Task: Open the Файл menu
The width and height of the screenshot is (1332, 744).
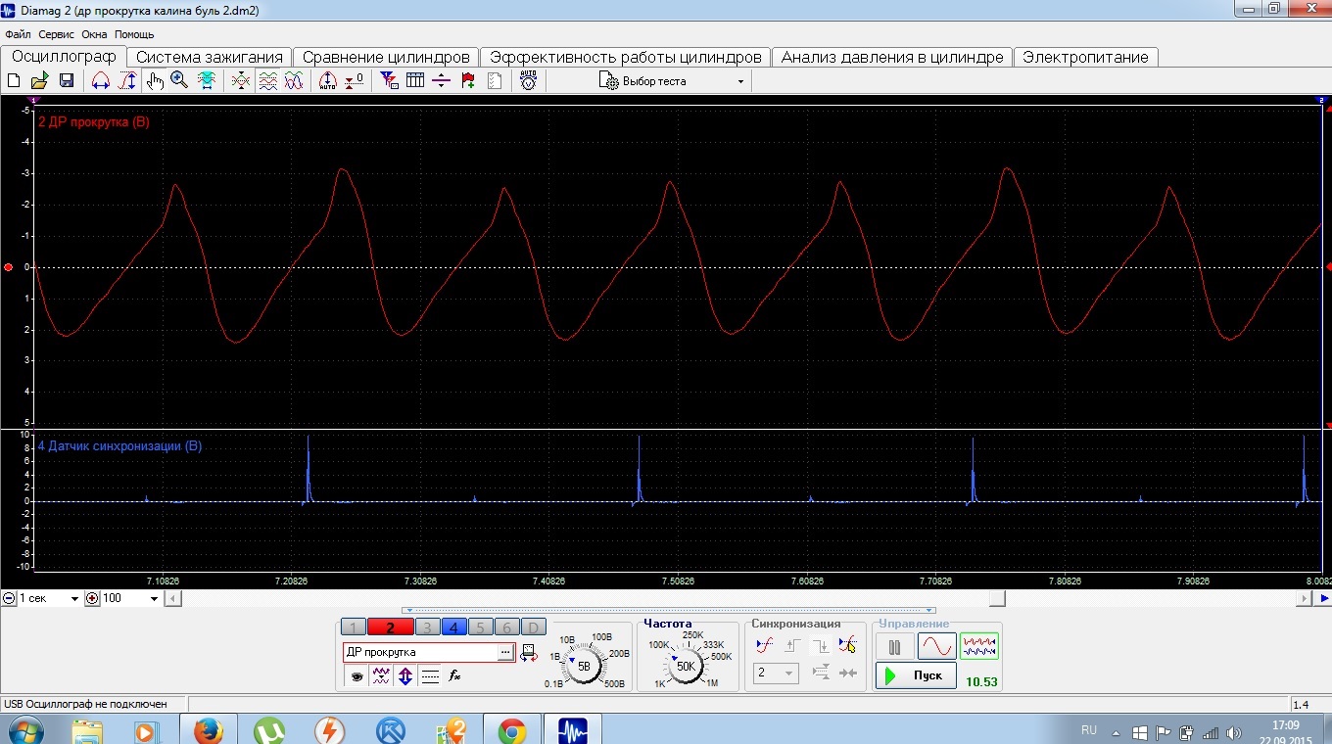Action: coord(18,34)
